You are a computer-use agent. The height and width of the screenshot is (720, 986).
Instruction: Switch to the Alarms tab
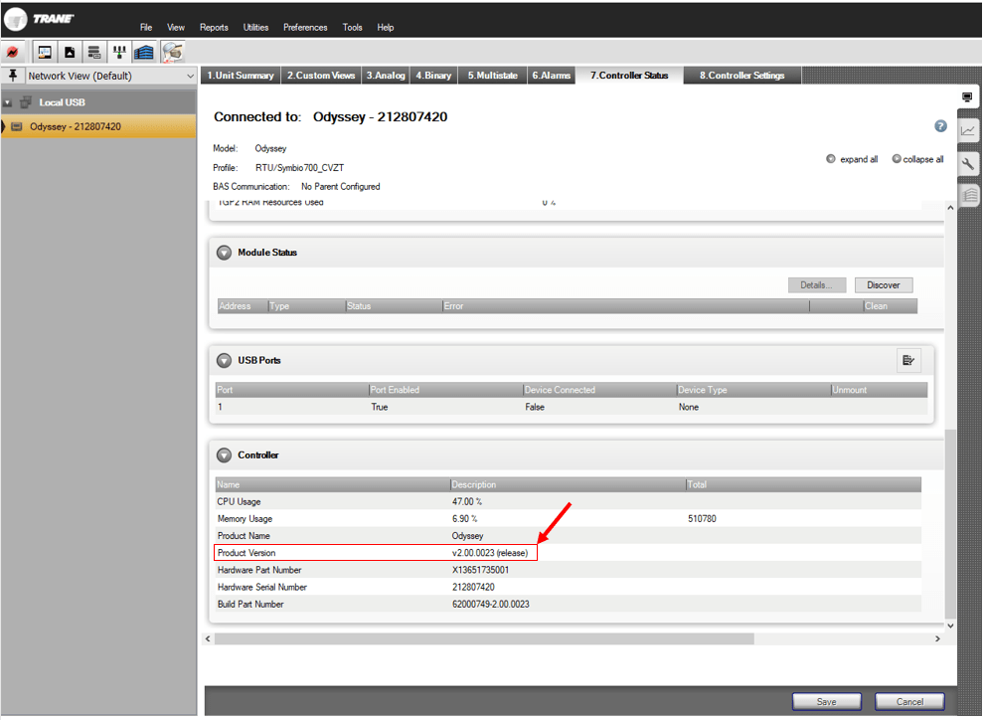coord(551,74)
